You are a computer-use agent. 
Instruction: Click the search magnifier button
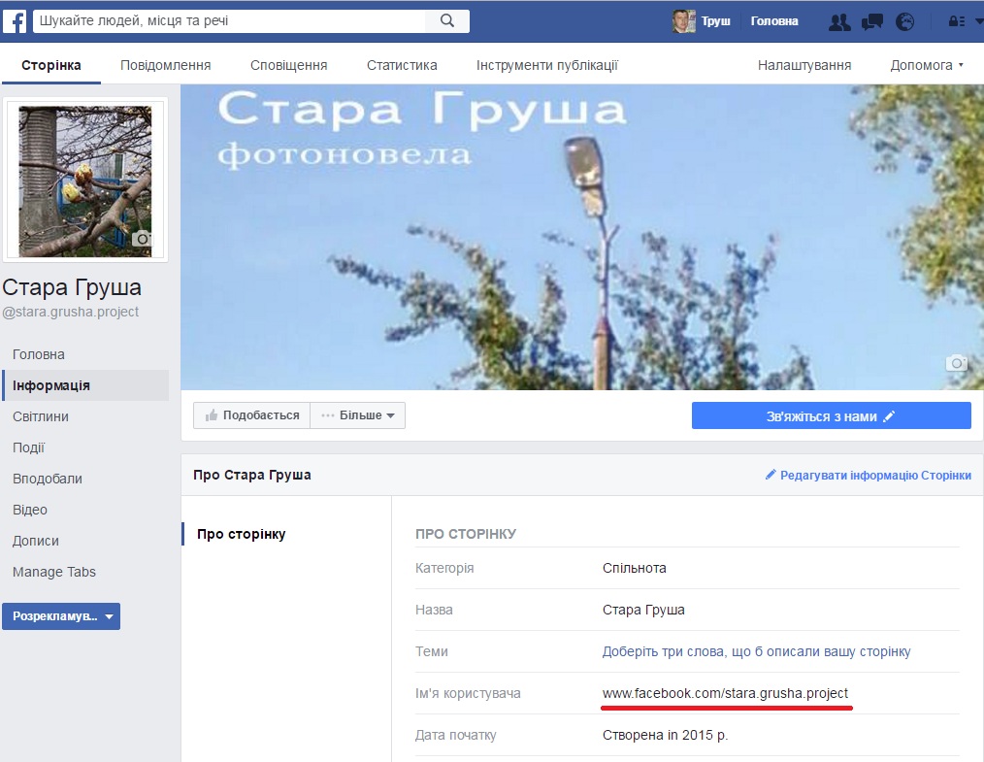point(447,20)
